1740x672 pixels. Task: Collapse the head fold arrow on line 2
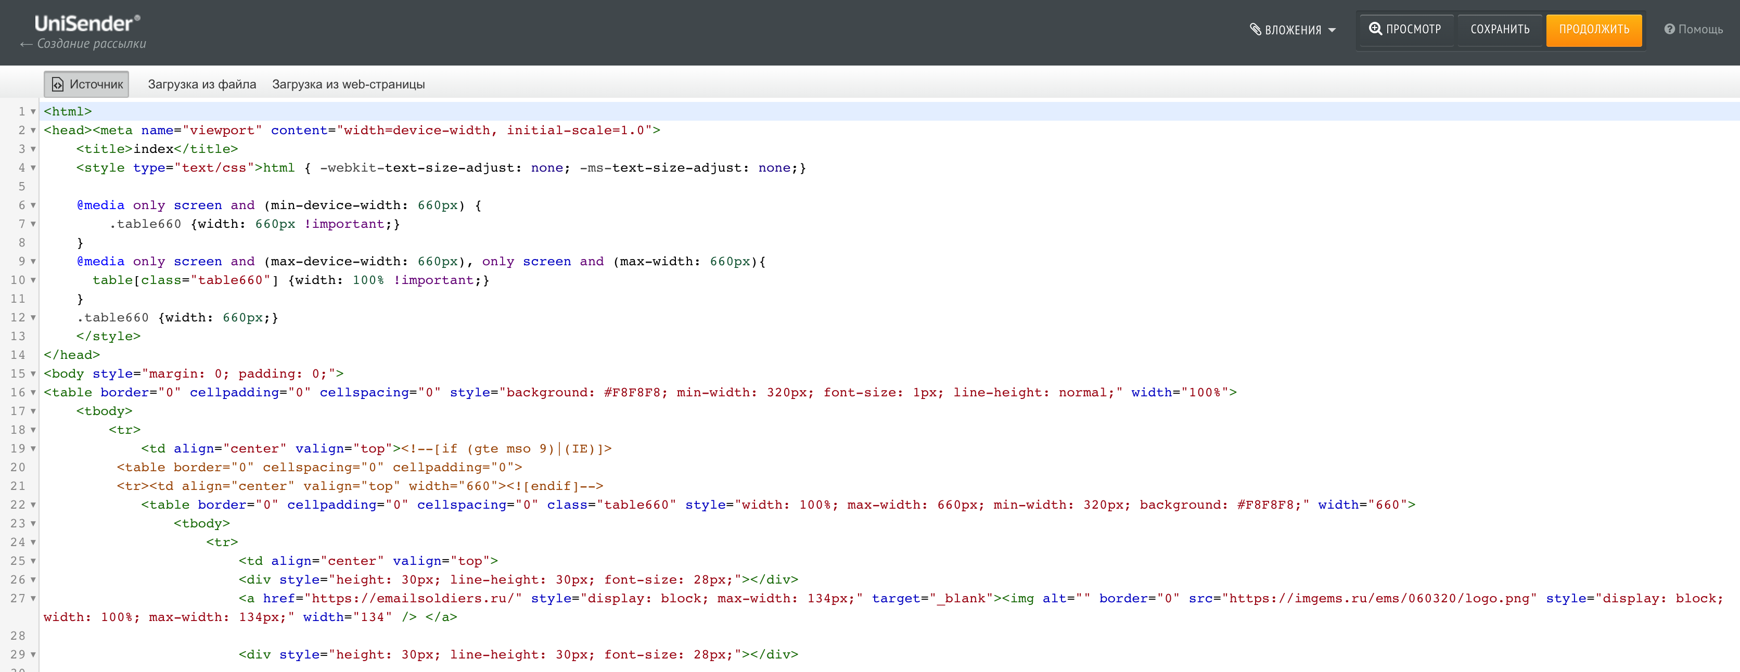pos(33,131)
